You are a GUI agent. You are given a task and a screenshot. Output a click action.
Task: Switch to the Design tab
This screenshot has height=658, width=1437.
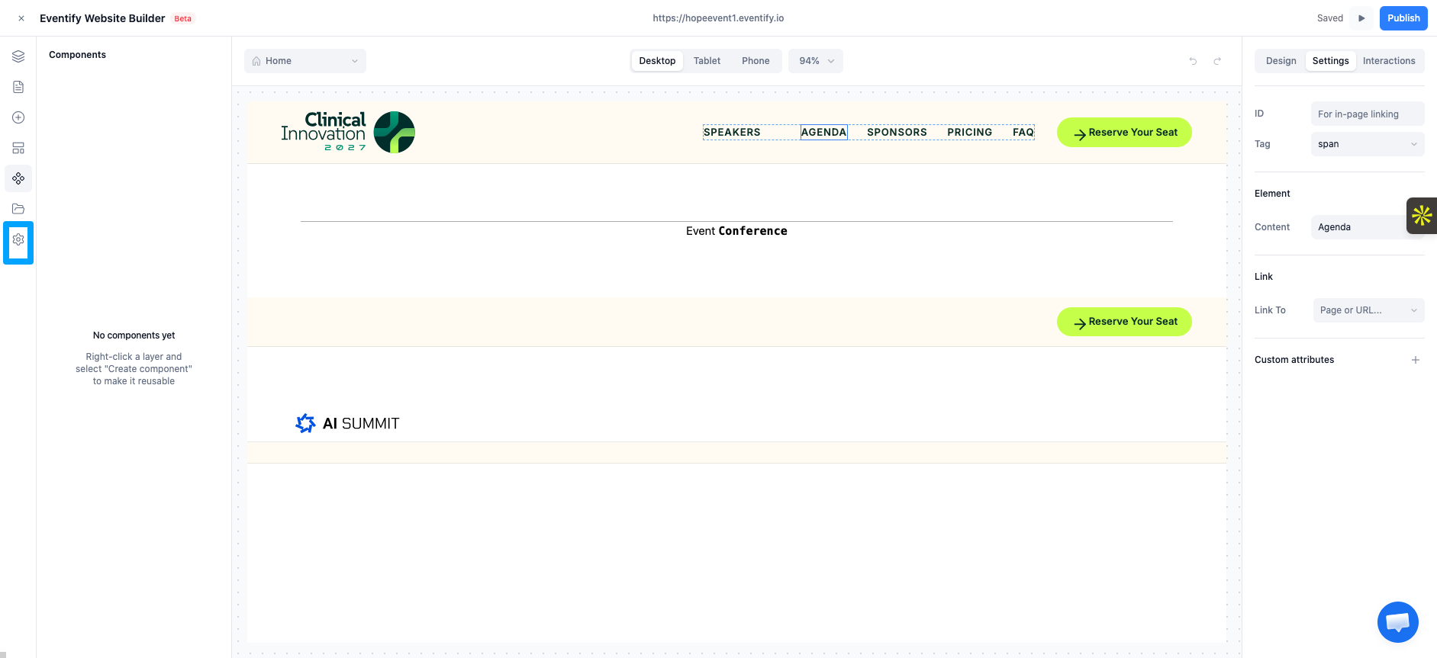[1281, 61]
